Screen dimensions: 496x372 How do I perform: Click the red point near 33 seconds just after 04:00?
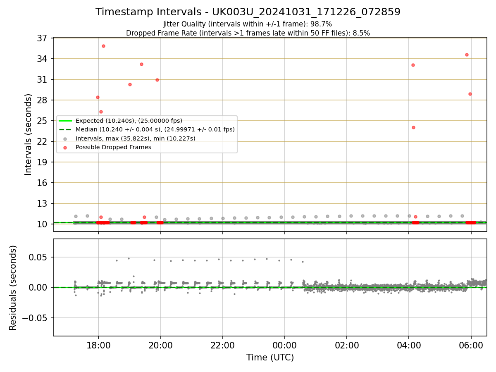click(413, 65)
